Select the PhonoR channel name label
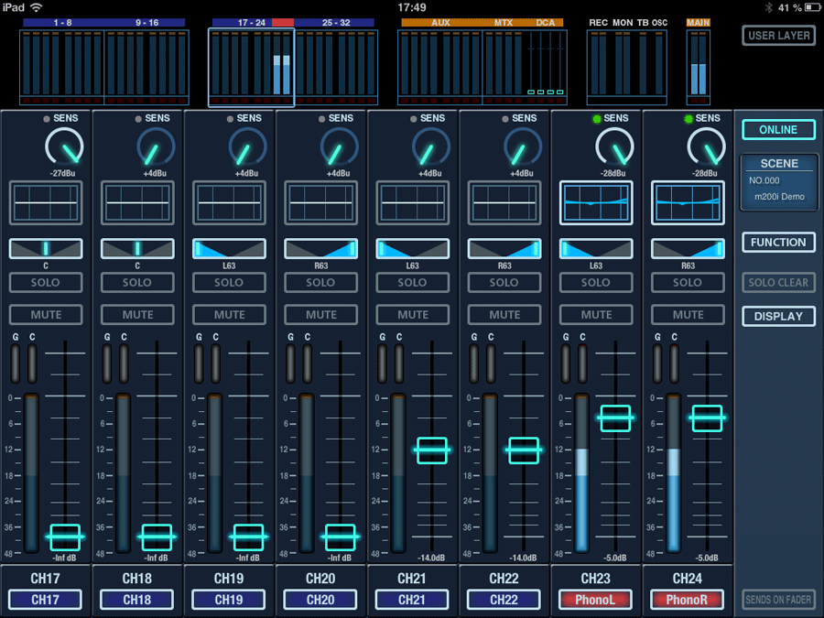 (x=687, y=600)
